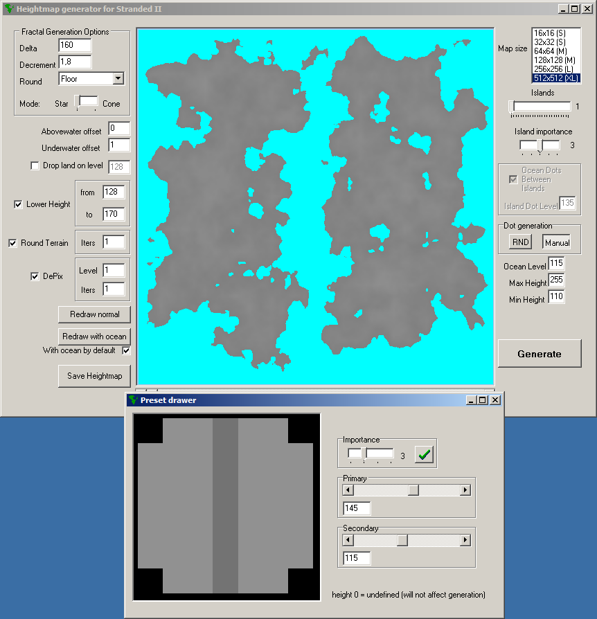
Task: Click the Abovewater offset field
Action: 119,129
